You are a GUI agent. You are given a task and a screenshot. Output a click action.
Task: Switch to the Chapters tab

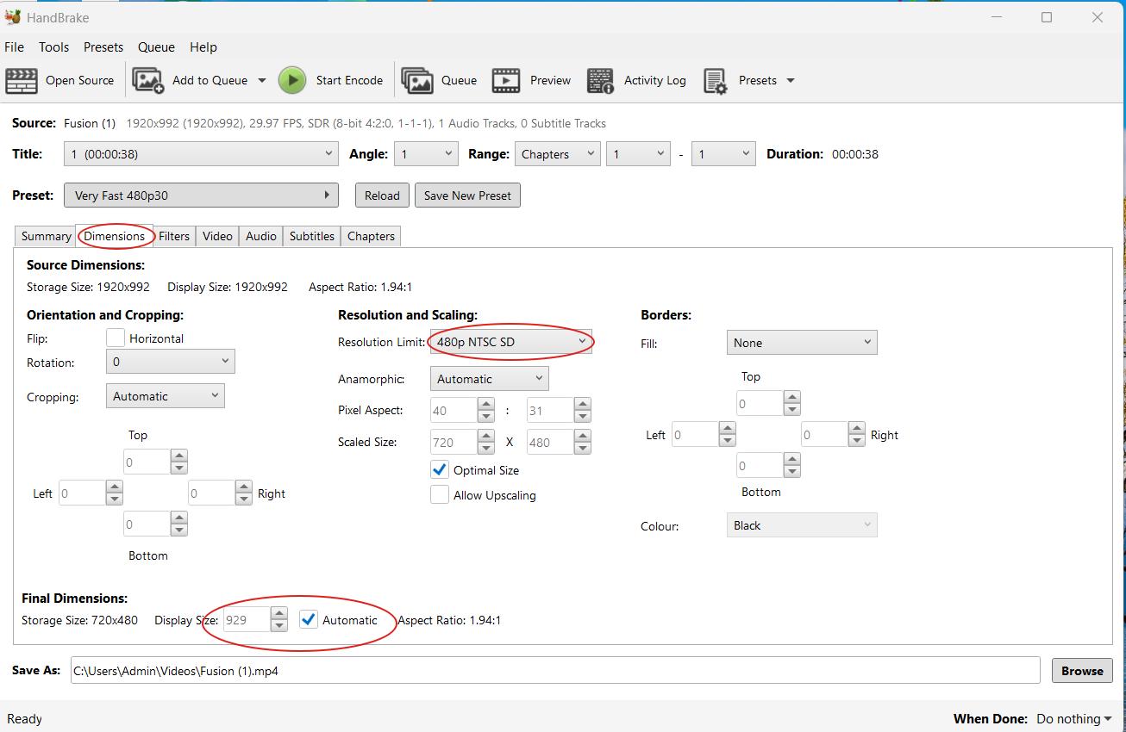(371, 236)
